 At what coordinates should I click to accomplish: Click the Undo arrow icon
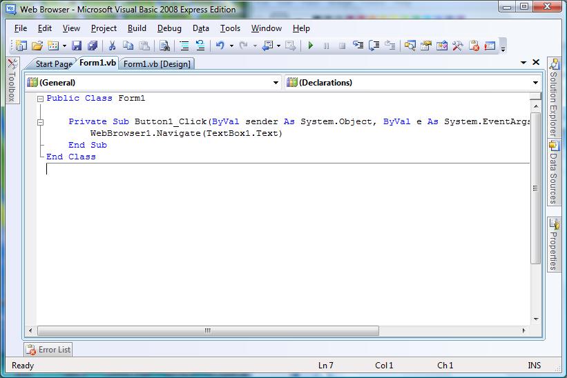tap(220, 46)
